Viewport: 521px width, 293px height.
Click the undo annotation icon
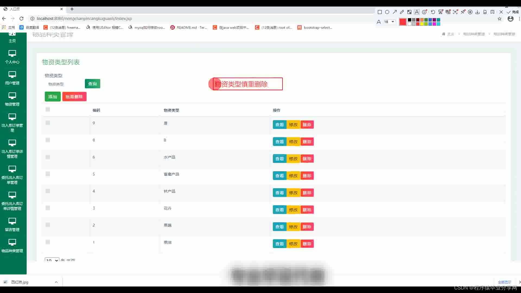(433, 12)
